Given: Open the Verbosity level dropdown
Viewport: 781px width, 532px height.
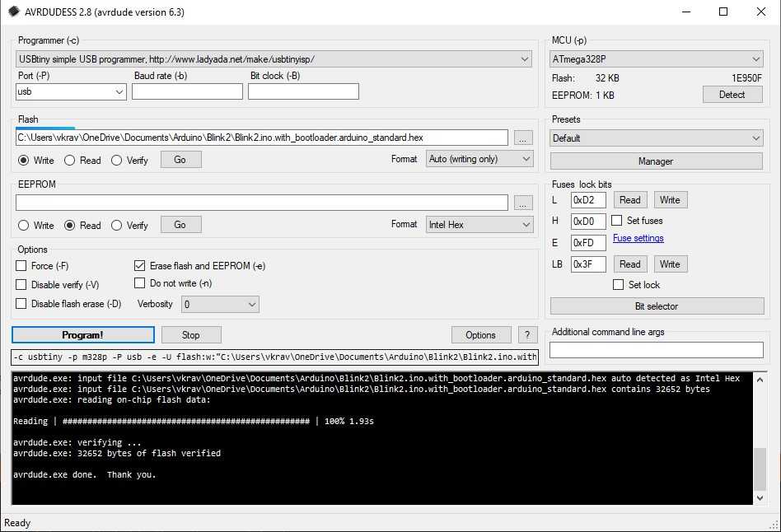Looking at the screenshot, I should tap(219, 305).
